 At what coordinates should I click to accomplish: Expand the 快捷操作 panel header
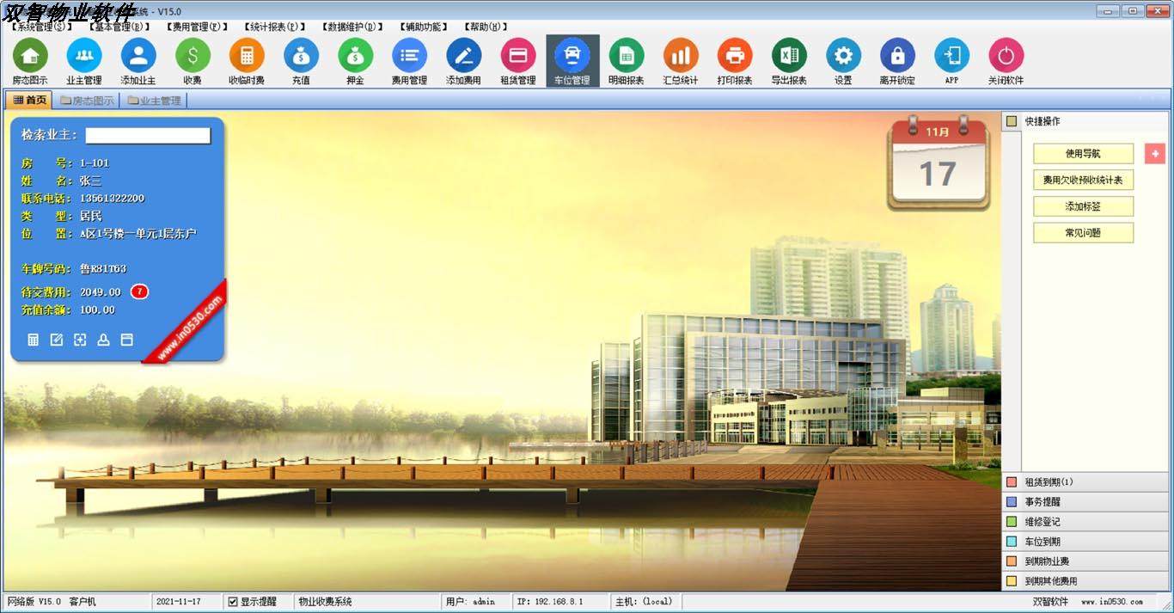[x=1087, y=121]
